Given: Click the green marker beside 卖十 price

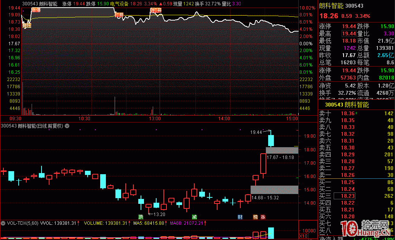Looking at the screenshot, I should coord(356,113).
